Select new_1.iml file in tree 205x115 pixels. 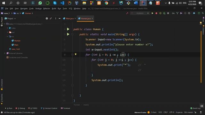click(x=14, y=49)
